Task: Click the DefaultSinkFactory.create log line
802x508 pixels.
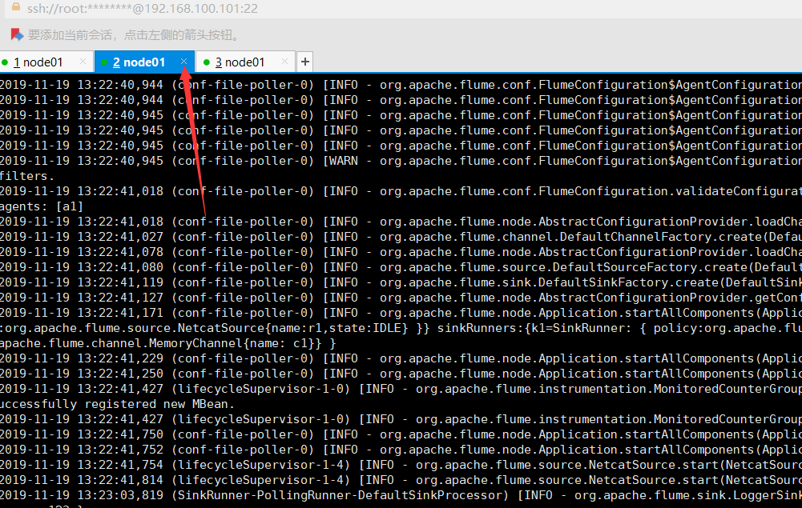Action: (401, 282)
